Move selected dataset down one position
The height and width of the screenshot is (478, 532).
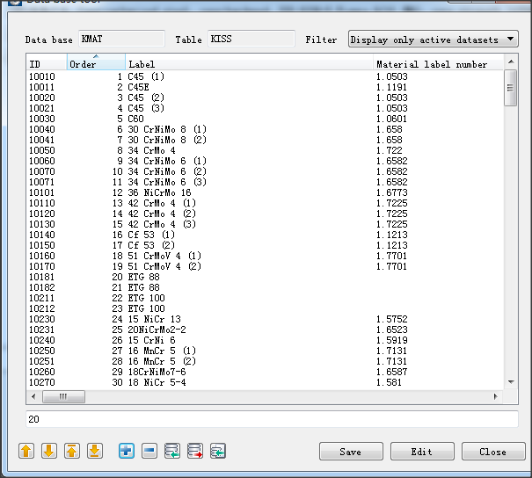coord(49,451)
